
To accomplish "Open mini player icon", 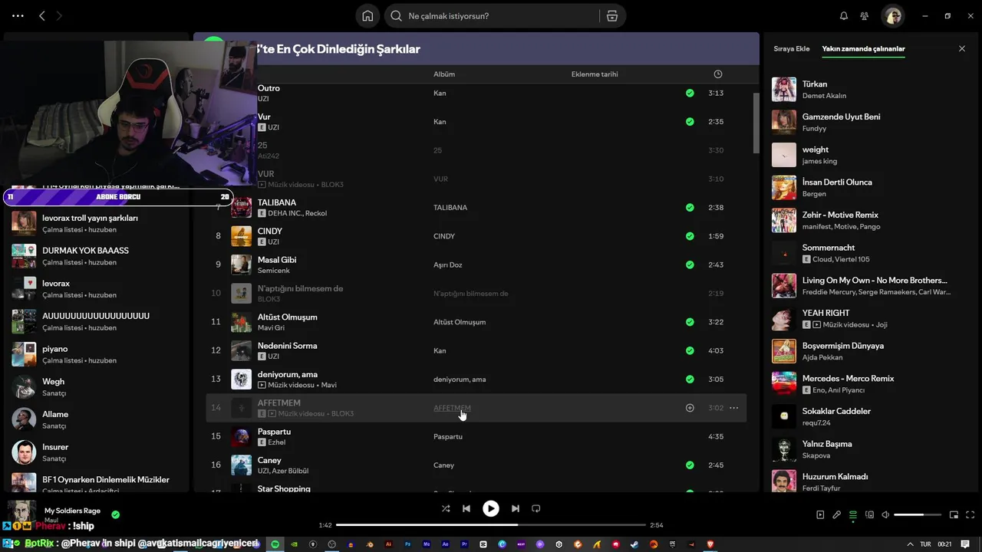I will pos(954,515).
